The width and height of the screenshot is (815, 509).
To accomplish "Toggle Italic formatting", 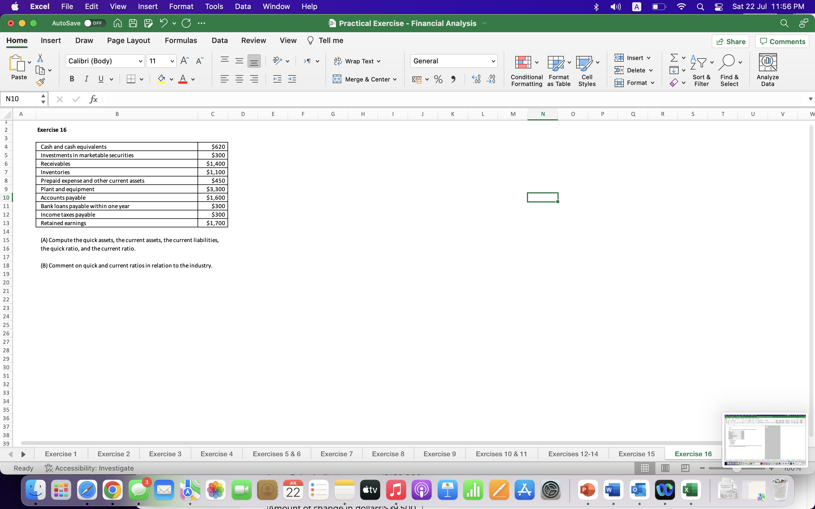I will [86, 79].
